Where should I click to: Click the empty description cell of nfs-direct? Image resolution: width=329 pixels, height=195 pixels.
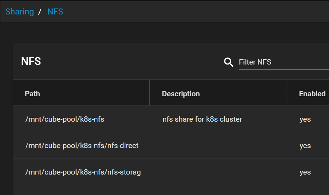(x=218, y=146)
